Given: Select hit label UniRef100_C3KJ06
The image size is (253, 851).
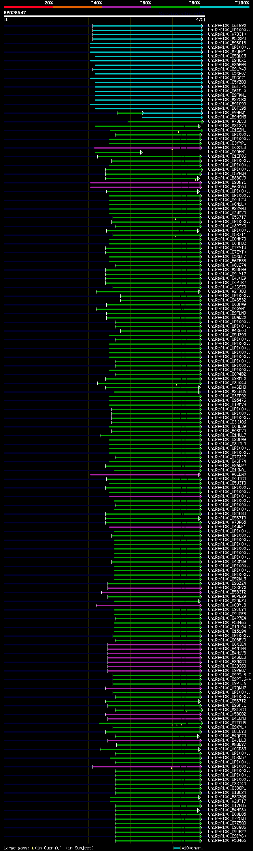Looking at the screenshot, I should 227,422.
